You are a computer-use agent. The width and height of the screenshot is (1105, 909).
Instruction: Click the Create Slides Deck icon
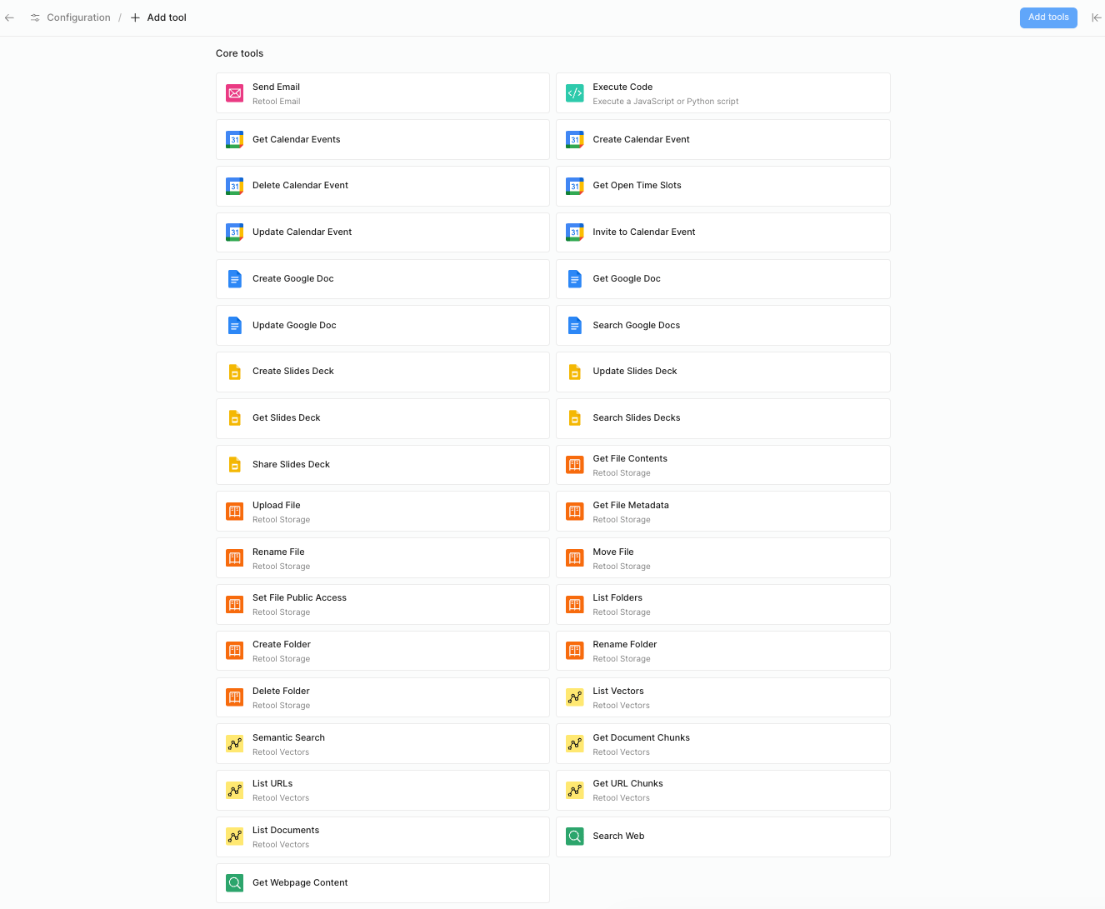pos(235,372)
